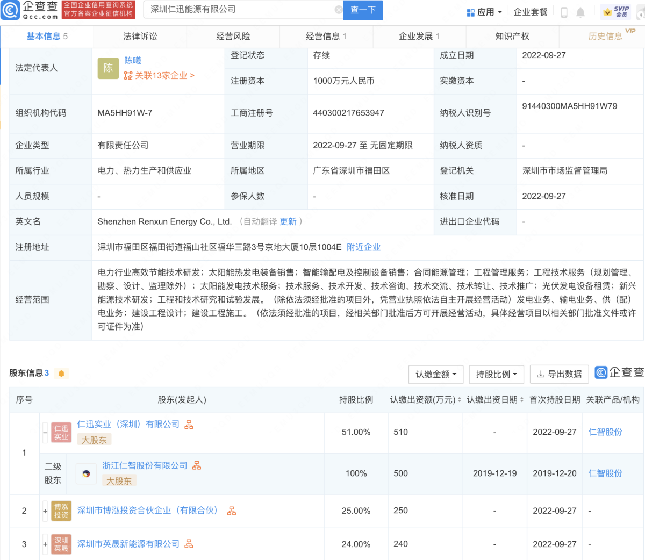Open notifications bell in header
Viewport: 645px width, 560px height.
(580, 12)
